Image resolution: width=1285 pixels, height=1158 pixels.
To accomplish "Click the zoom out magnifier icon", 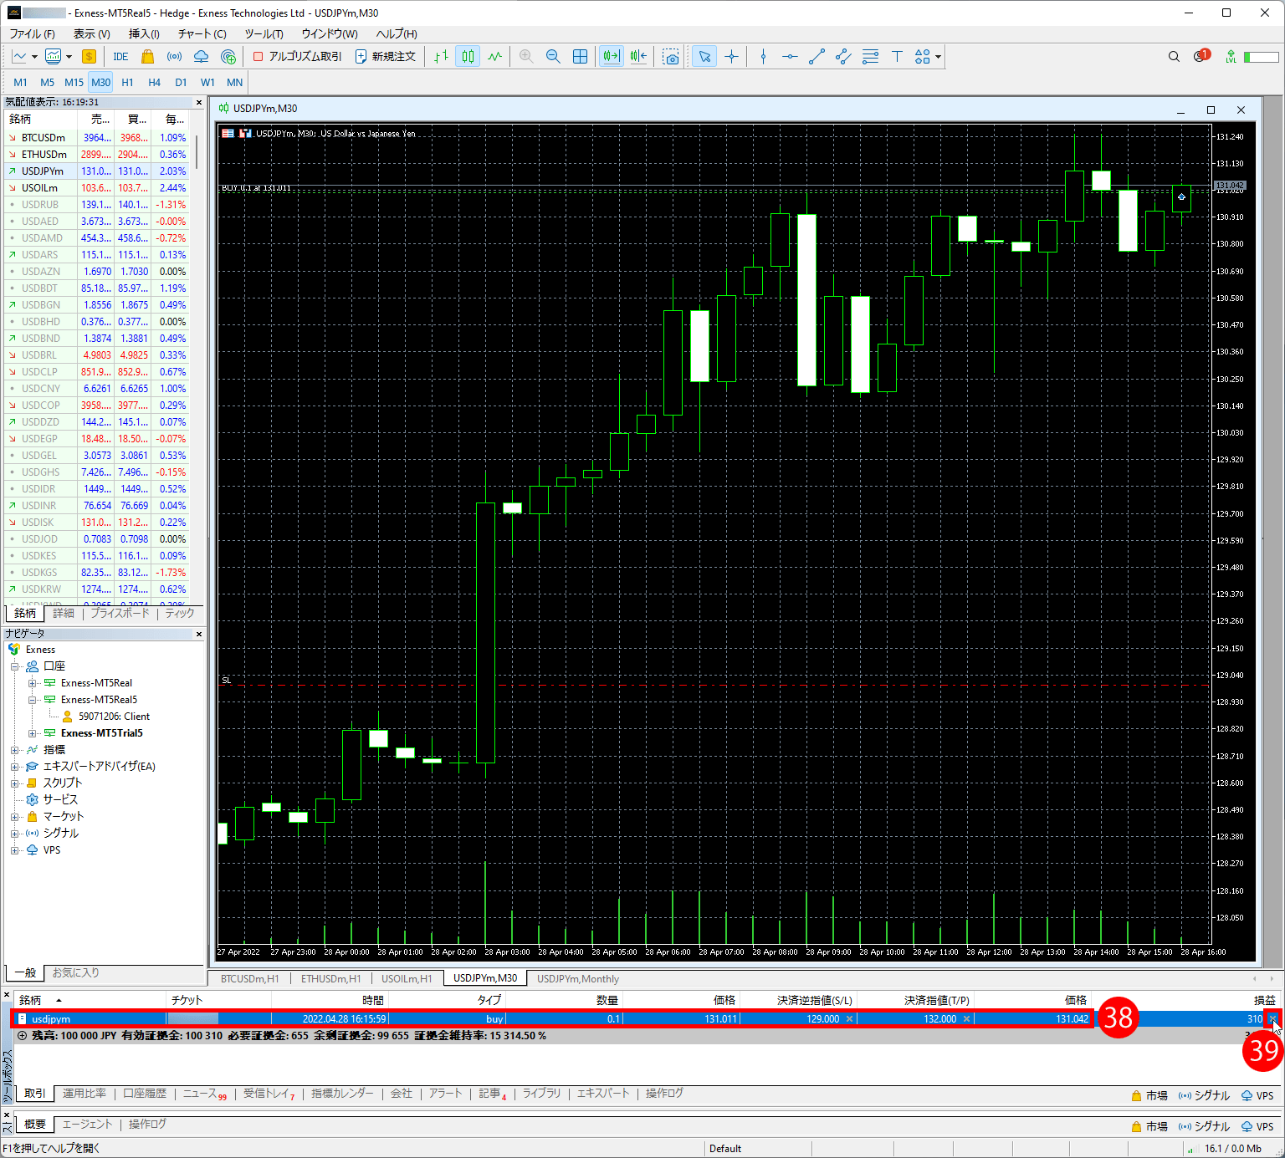I will pos(553,57).
